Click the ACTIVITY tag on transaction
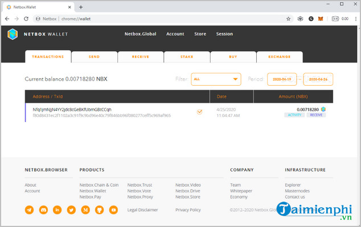Viewport: 361px width, 227px height. [x=294, y=115]
